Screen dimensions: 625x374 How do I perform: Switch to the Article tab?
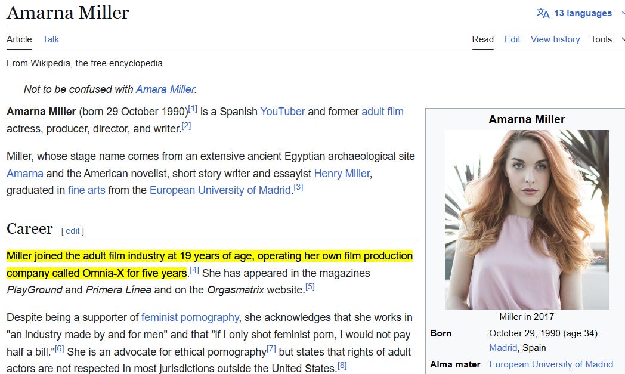[19, 39]
